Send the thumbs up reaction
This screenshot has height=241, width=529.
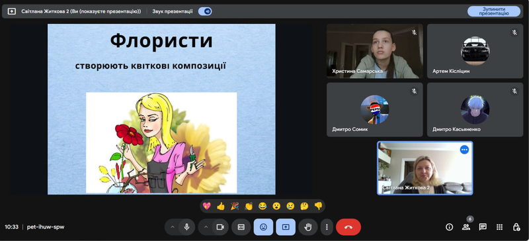(x=221, y=206)
